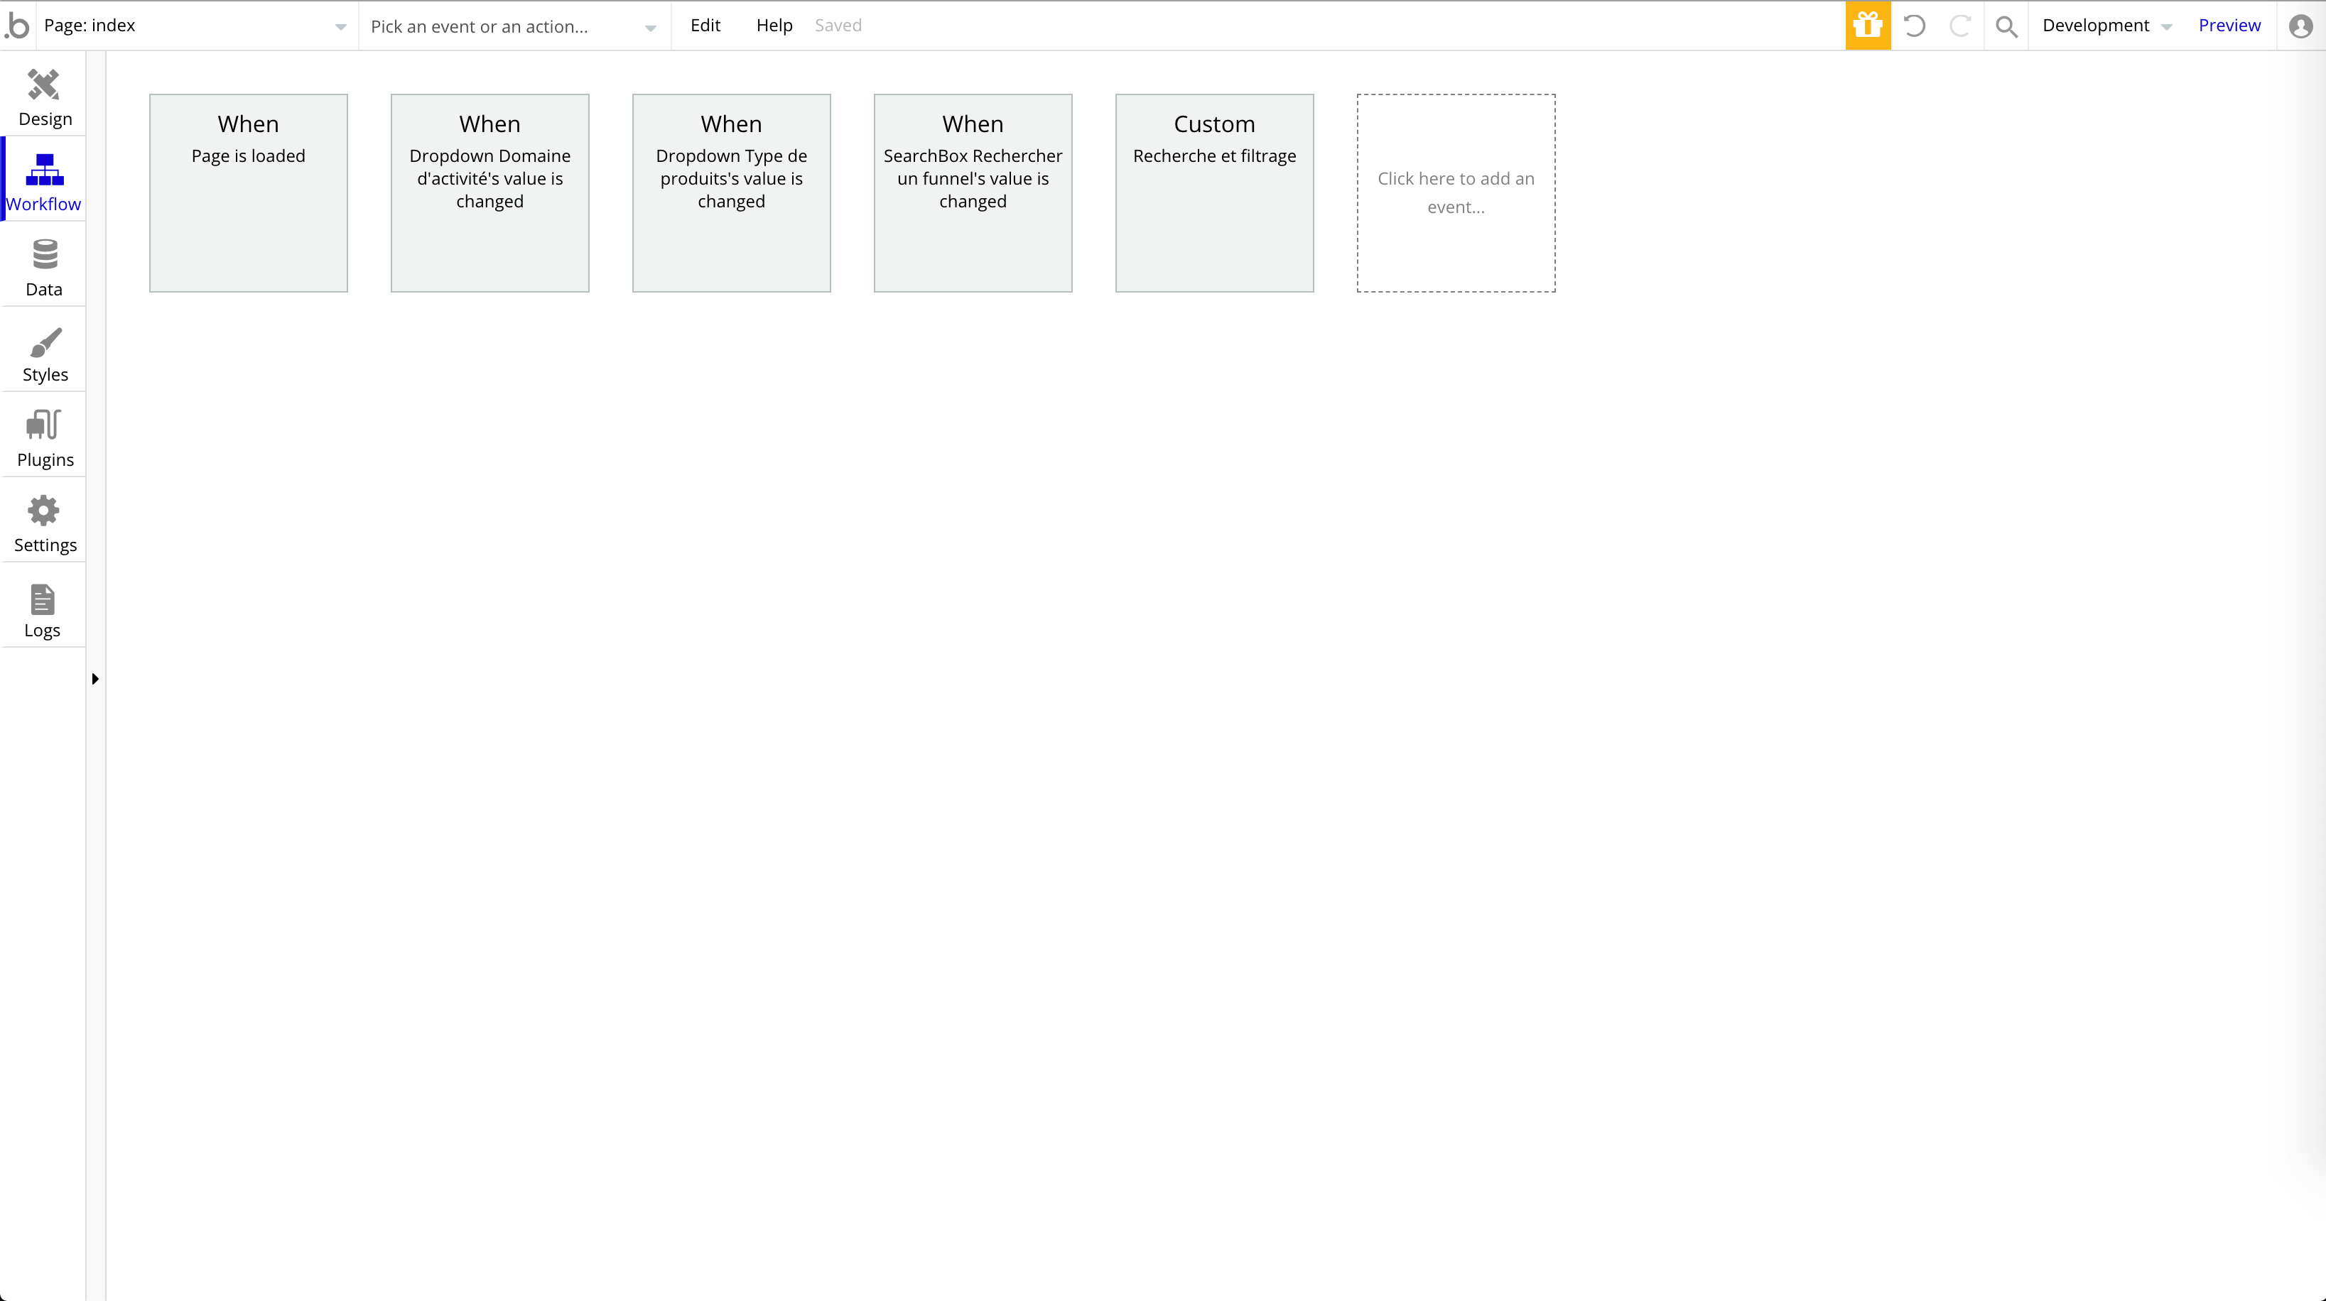Click the orange gift icon
The width and height of the screenshot is (2326, 1301).
pos(1867,26)
